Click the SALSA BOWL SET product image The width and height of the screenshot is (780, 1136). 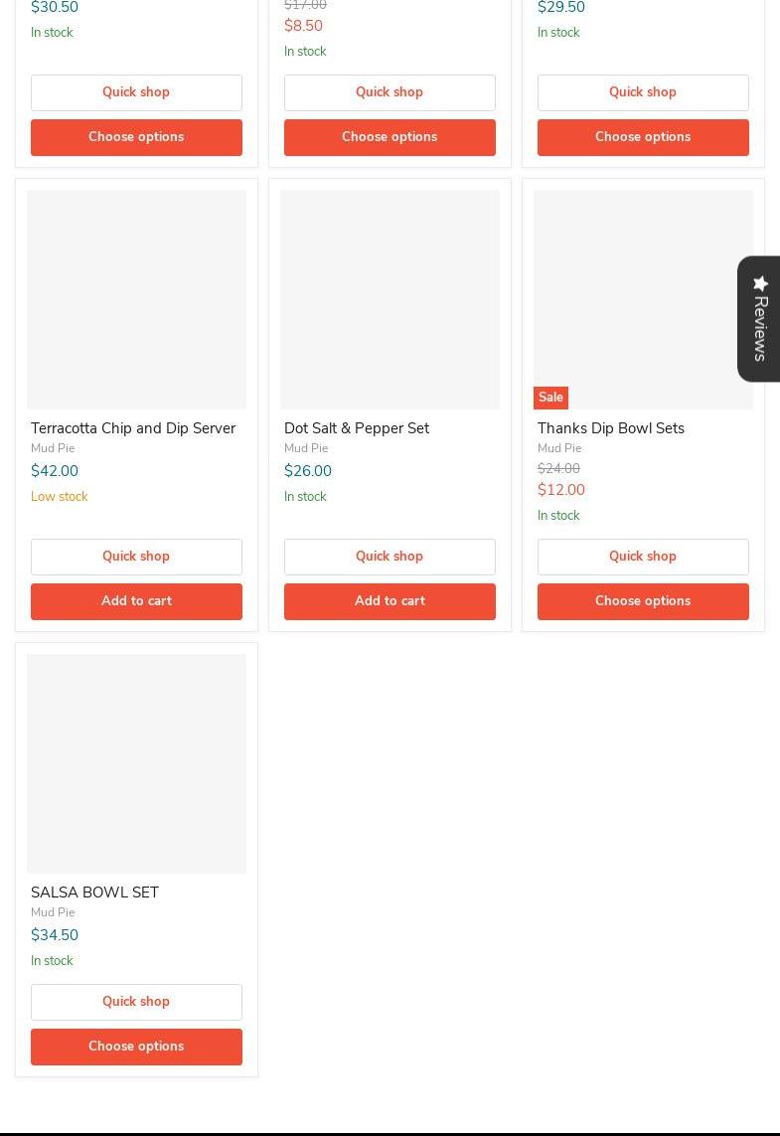136,763
